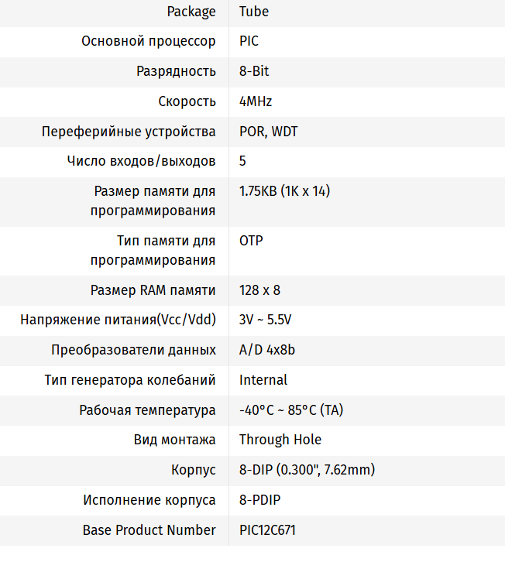
Task: Select the "OTP" memory type value
Action: pos(251,241)
